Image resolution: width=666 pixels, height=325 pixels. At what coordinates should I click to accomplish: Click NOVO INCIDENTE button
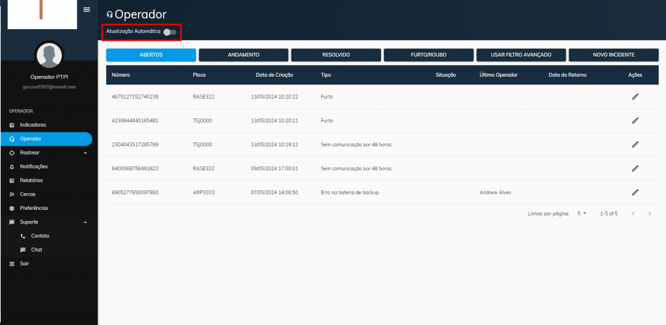click(x=614, y=55)
